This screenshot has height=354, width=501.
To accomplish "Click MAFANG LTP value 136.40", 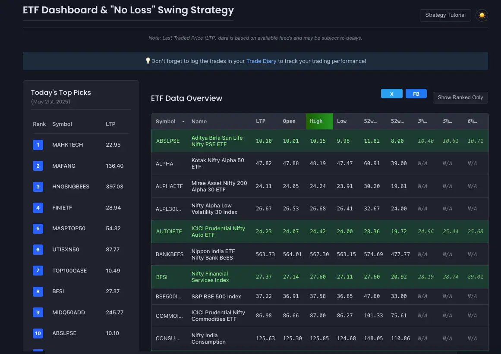I will pos(114,166).
